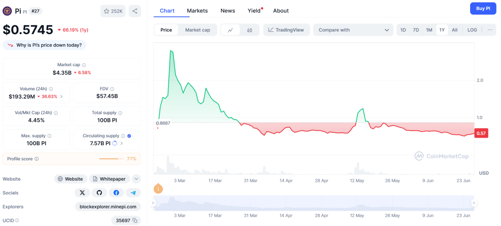Click Buy PI button
The image size is (501, 226).
[483, 8]
